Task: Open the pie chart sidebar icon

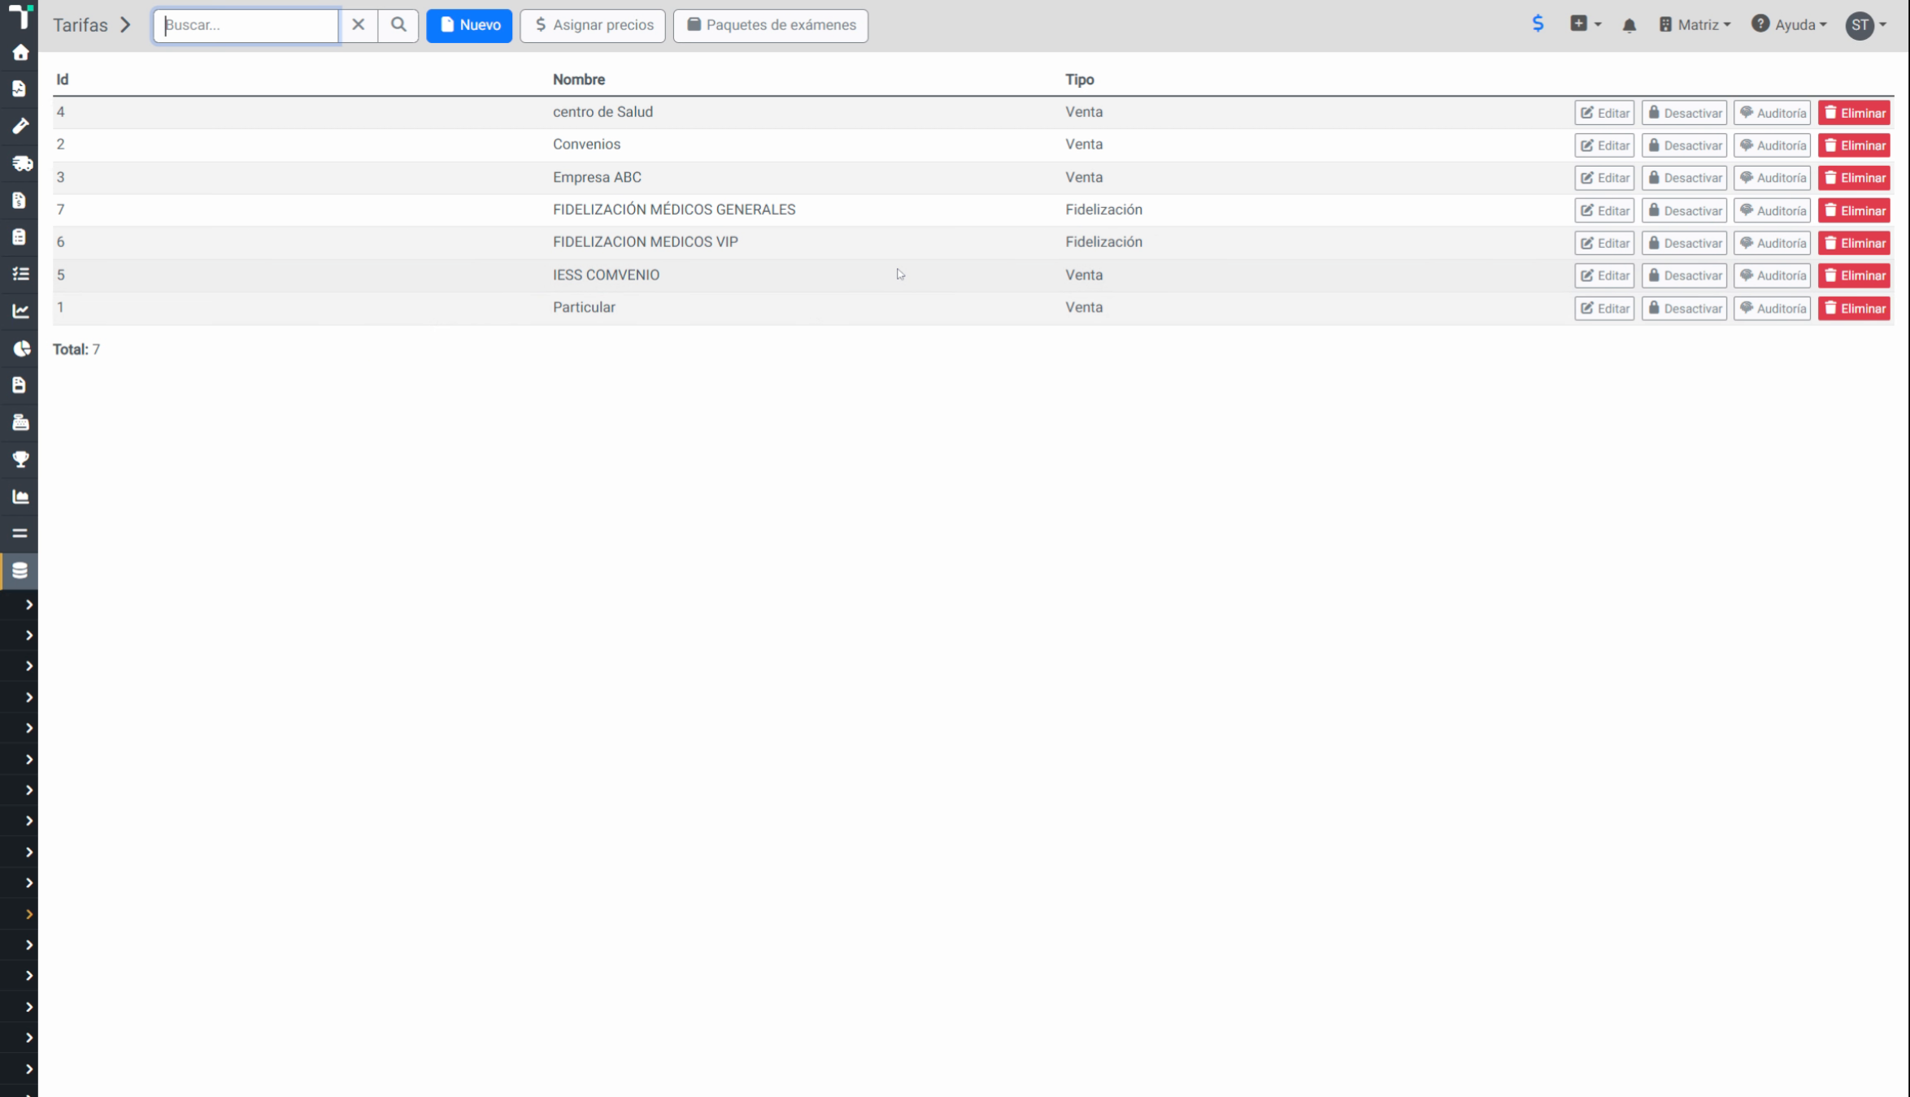Action: (x=21, y=349)
